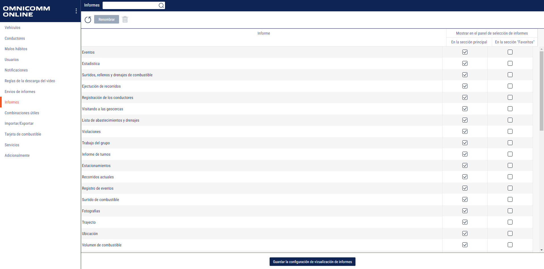Viewport: 544px width, 269px height.
Task: Save the report visualization configuration
Action: [312, 261]
